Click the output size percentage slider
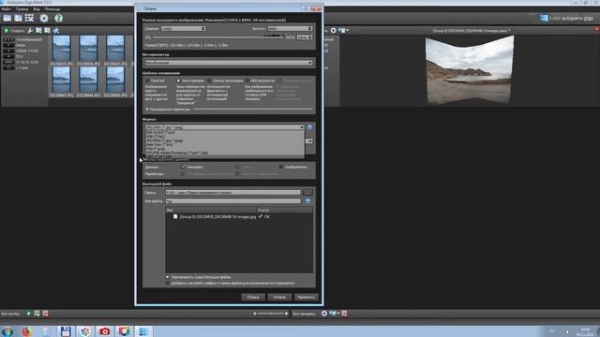Image resolution: width=600 pixels, height=337 pixels. tap(217, 37)
